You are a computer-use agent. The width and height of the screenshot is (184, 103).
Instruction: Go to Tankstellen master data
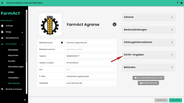tap(13, 78)
